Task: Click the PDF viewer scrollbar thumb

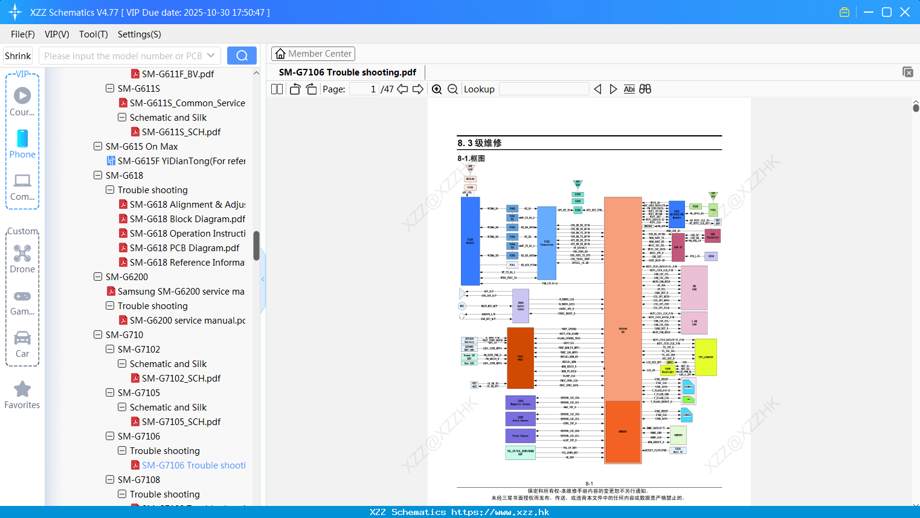Action: pyautogui.click(x=916, y=108)
